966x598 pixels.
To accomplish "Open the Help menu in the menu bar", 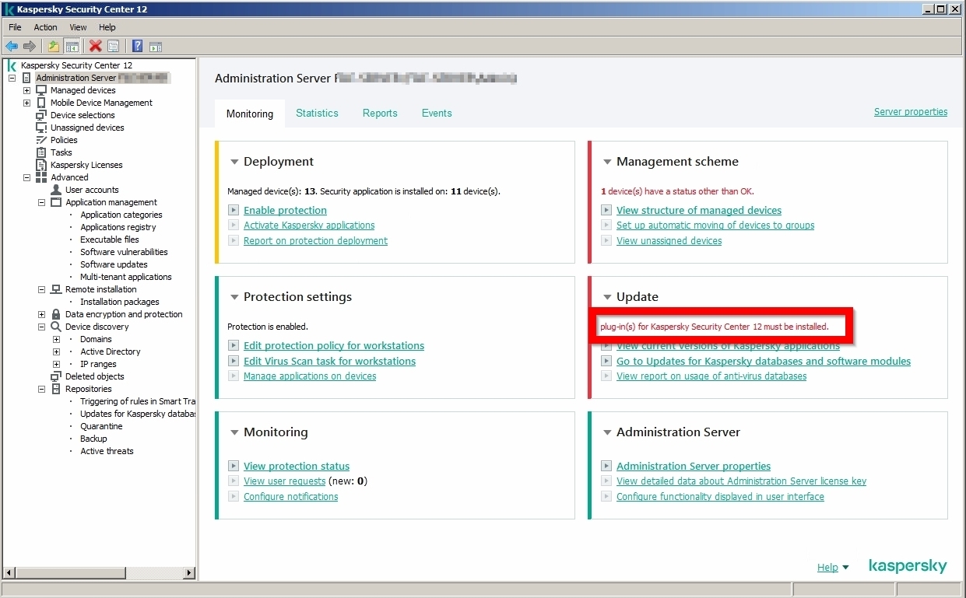I will (107, 27).
